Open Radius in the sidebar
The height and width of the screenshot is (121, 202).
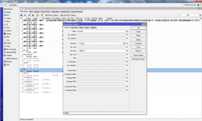point(9,43)
